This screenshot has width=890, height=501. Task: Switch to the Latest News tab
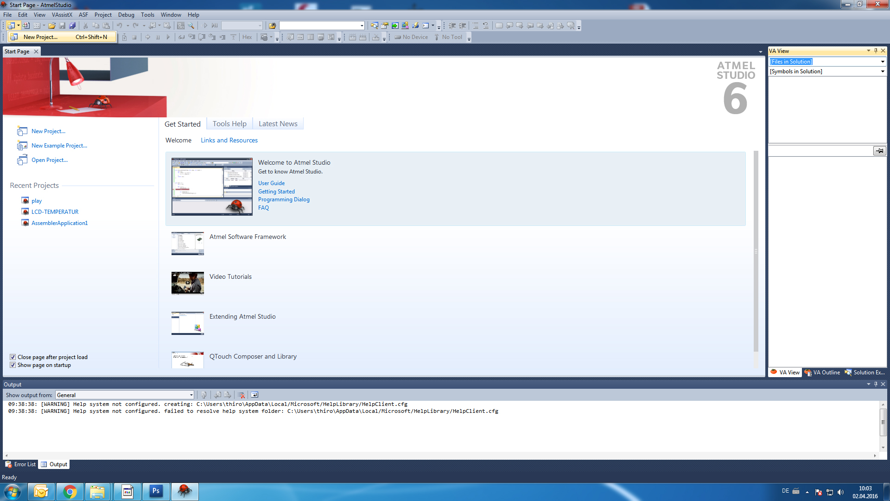(x=278, y=124)
